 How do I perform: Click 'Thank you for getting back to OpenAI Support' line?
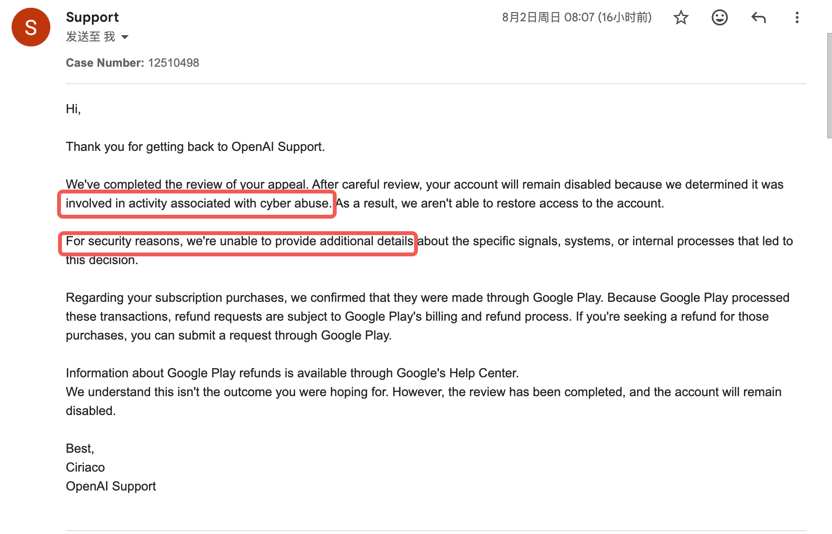(195, 147)
